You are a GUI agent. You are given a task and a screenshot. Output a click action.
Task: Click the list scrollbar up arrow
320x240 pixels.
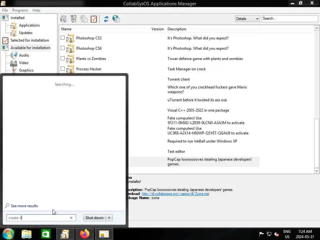[x=317, y=28]
